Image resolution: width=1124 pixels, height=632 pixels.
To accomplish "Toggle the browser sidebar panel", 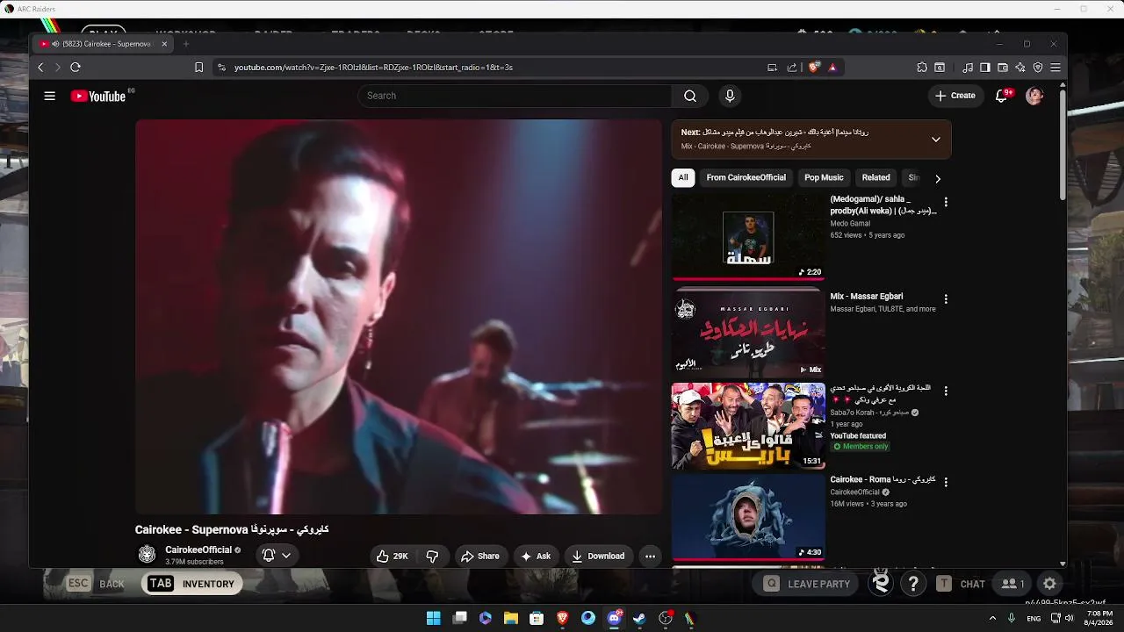I will 985,68.
